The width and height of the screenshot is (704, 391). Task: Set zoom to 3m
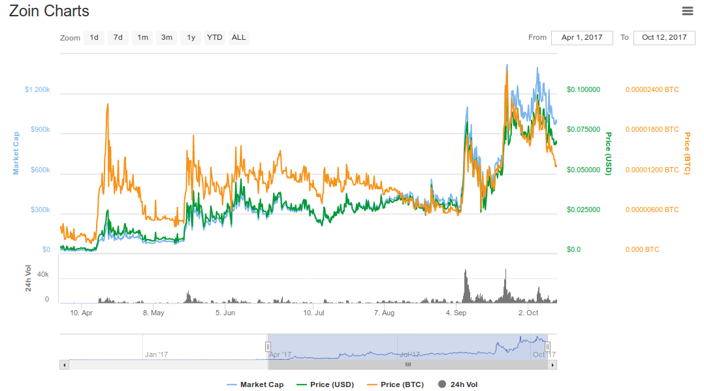click(x=167, y=38)
